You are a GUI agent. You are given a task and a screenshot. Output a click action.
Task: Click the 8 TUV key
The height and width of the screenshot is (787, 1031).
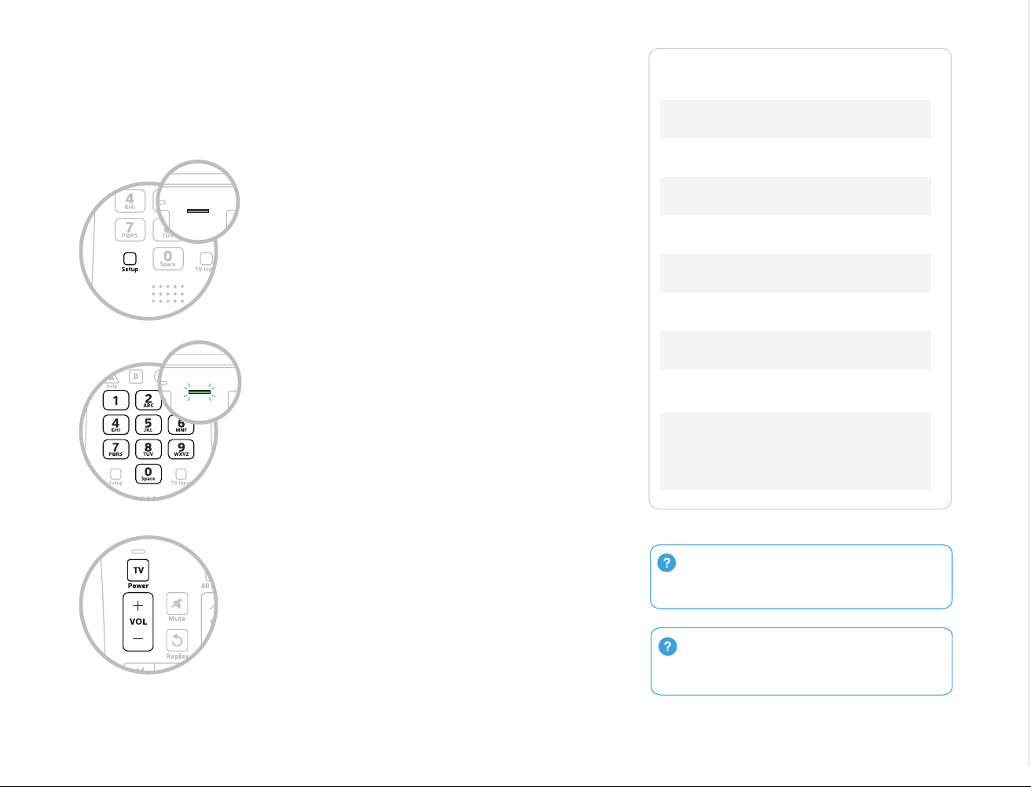(x=149, y=449)
